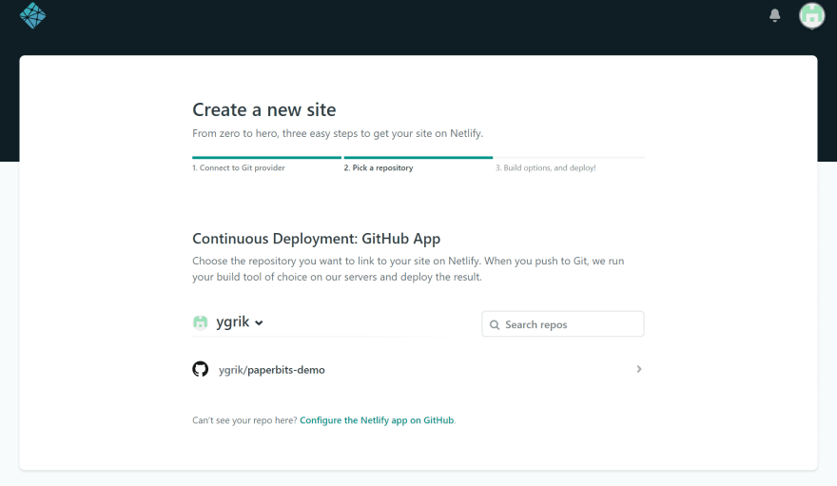Image resolution: width=837 pixels, height=486 pixels.
Task: Click the 'Can't see your repo here?' text
Action: [244, 420]
